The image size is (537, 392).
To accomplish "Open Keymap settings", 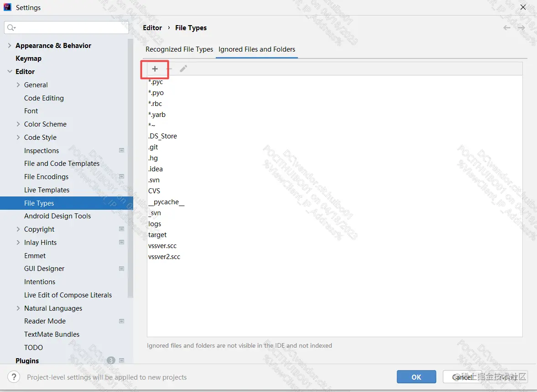I will [x=28, y=58].
